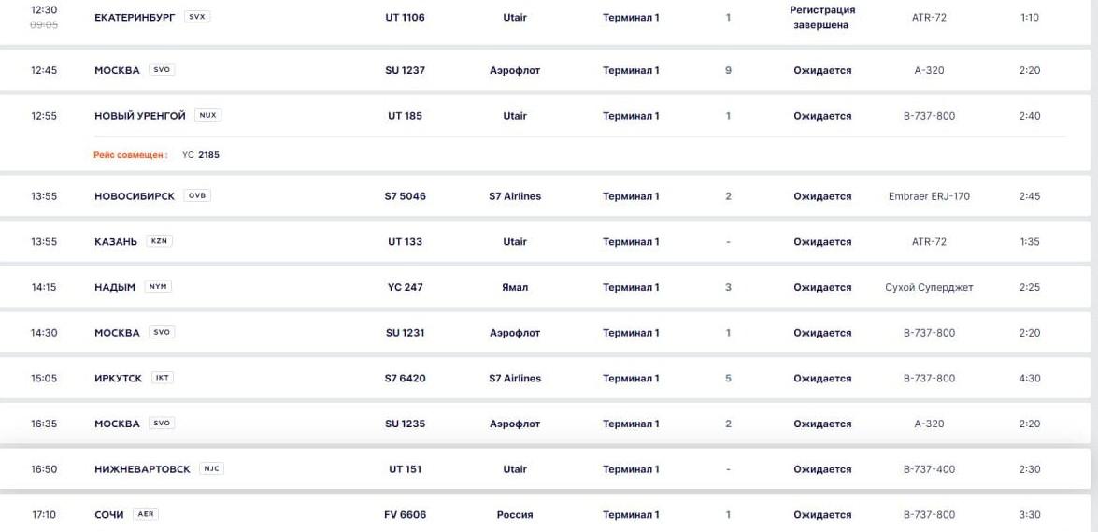
Task: Click the SVX airport code badge
Action: 197,17
